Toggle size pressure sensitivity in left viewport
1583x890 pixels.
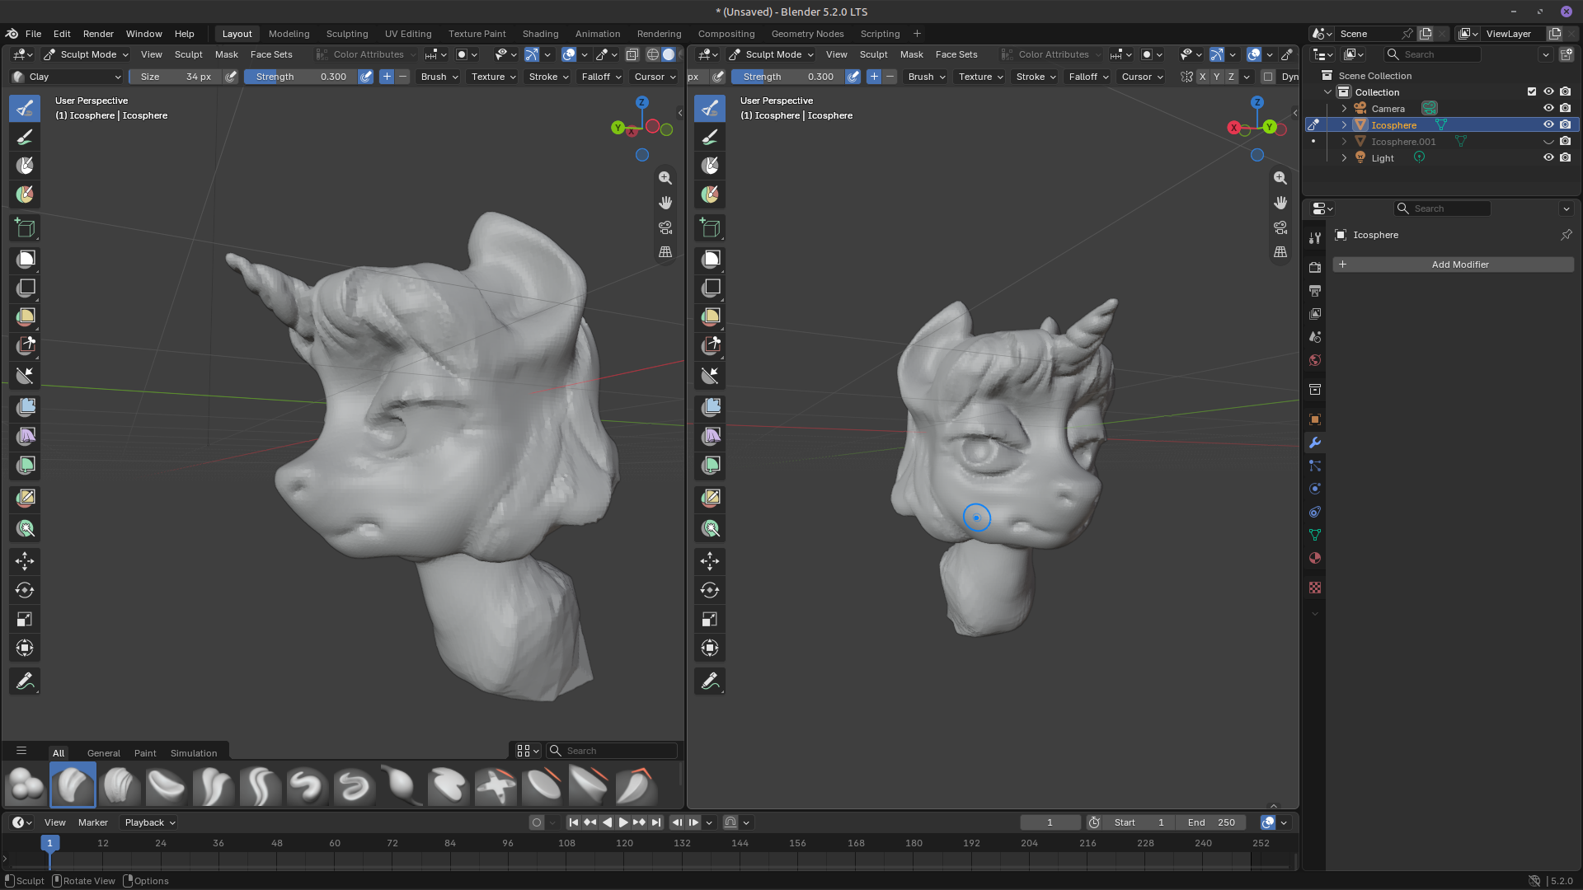click(x=231, y=77)
